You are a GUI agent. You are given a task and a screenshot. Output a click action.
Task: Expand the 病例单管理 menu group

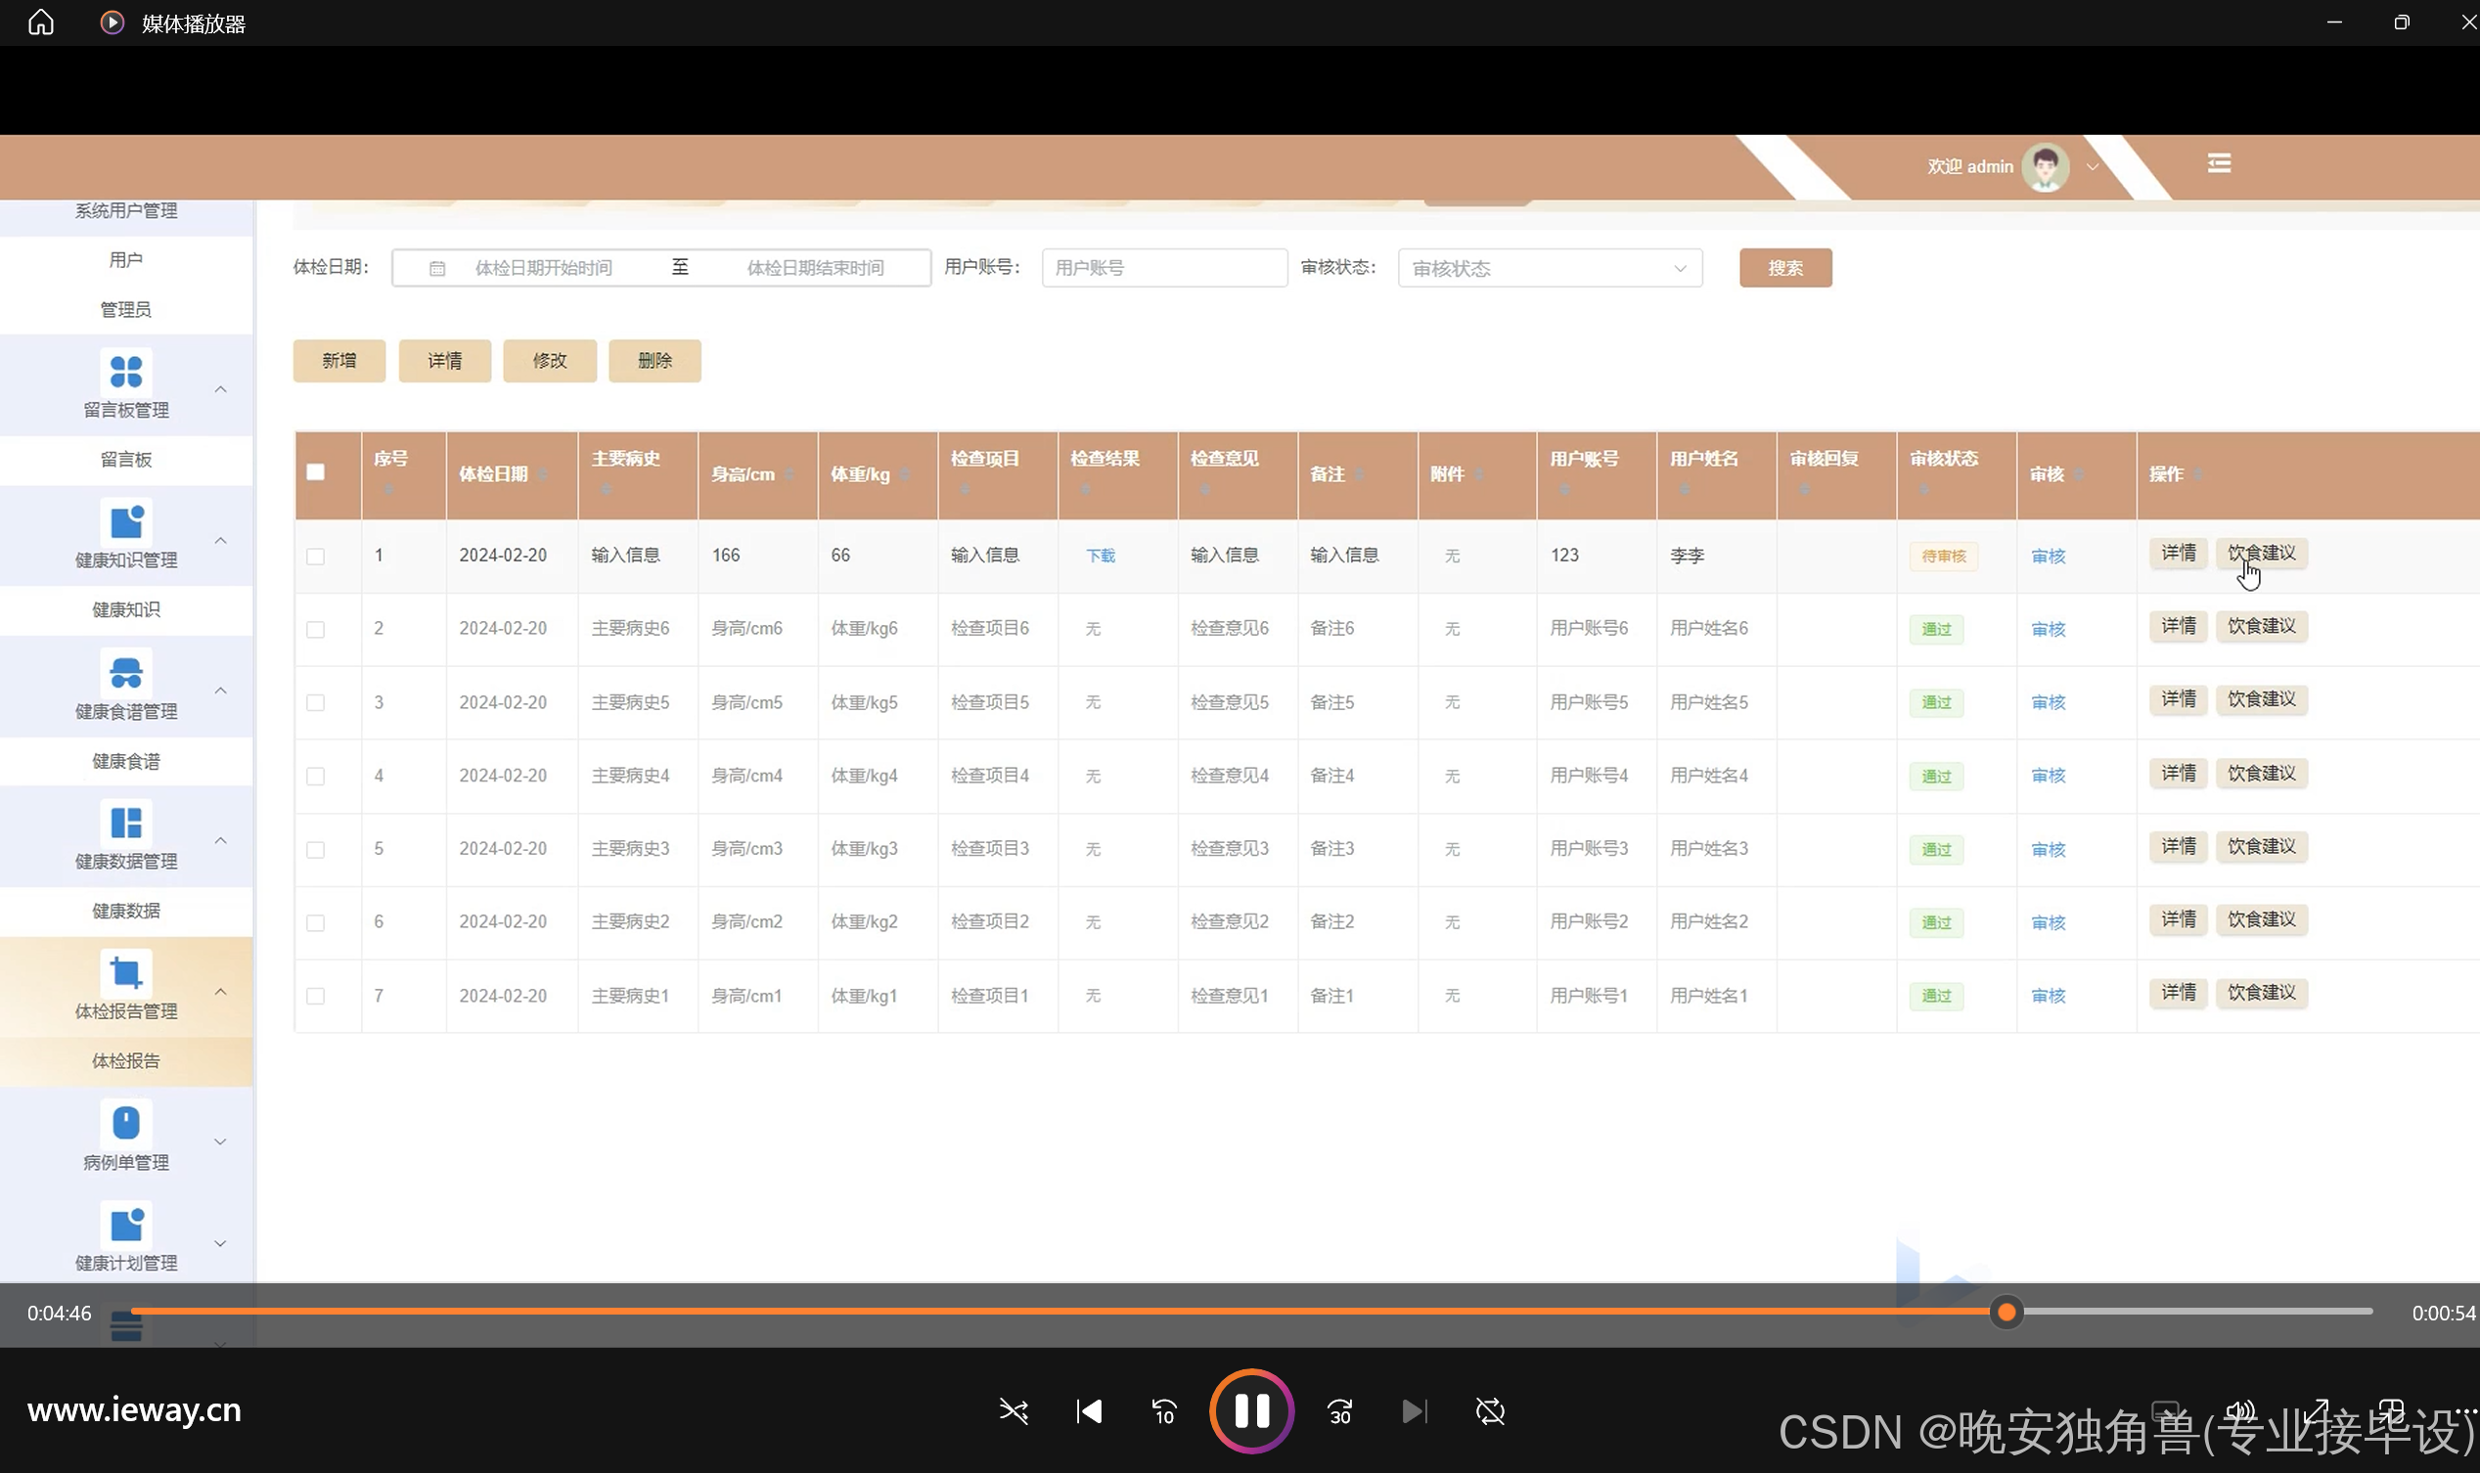(220, 1141)
